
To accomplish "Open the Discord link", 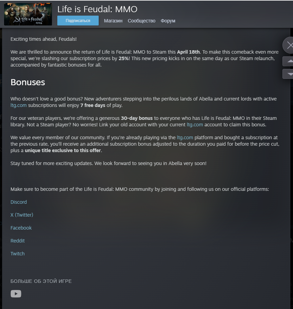I will [19, 202].
